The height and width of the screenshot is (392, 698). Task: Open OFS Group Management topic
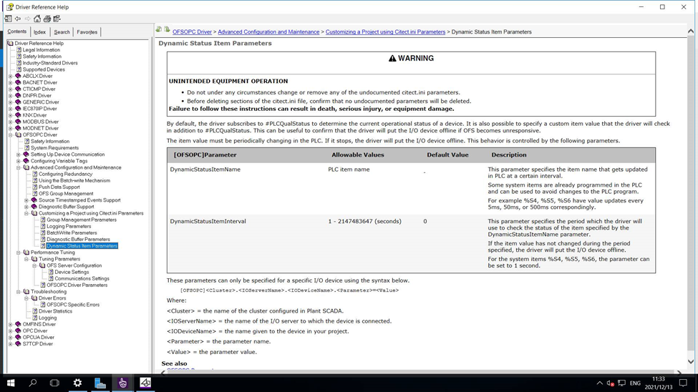tap(66, 194)
